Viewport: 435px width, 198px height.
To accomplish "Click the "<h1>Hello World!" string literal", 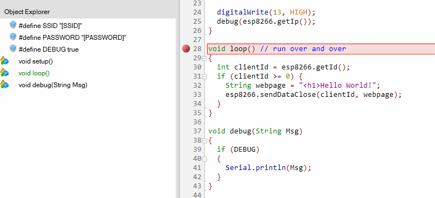I will coord(337,86).
